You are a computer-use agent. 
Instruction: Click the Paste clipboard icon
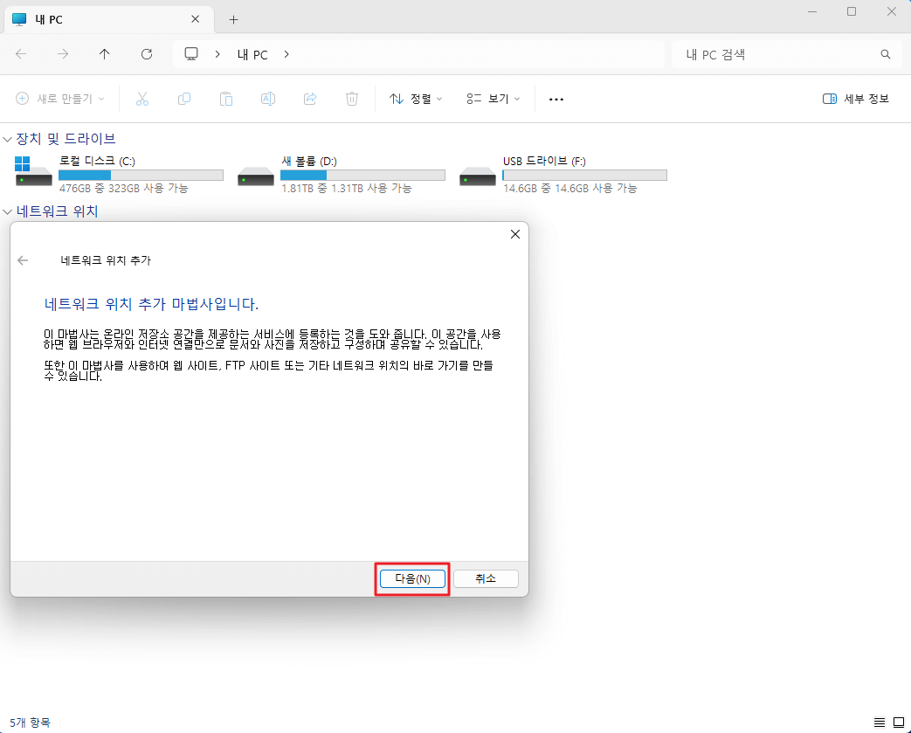tap(226, 99)
